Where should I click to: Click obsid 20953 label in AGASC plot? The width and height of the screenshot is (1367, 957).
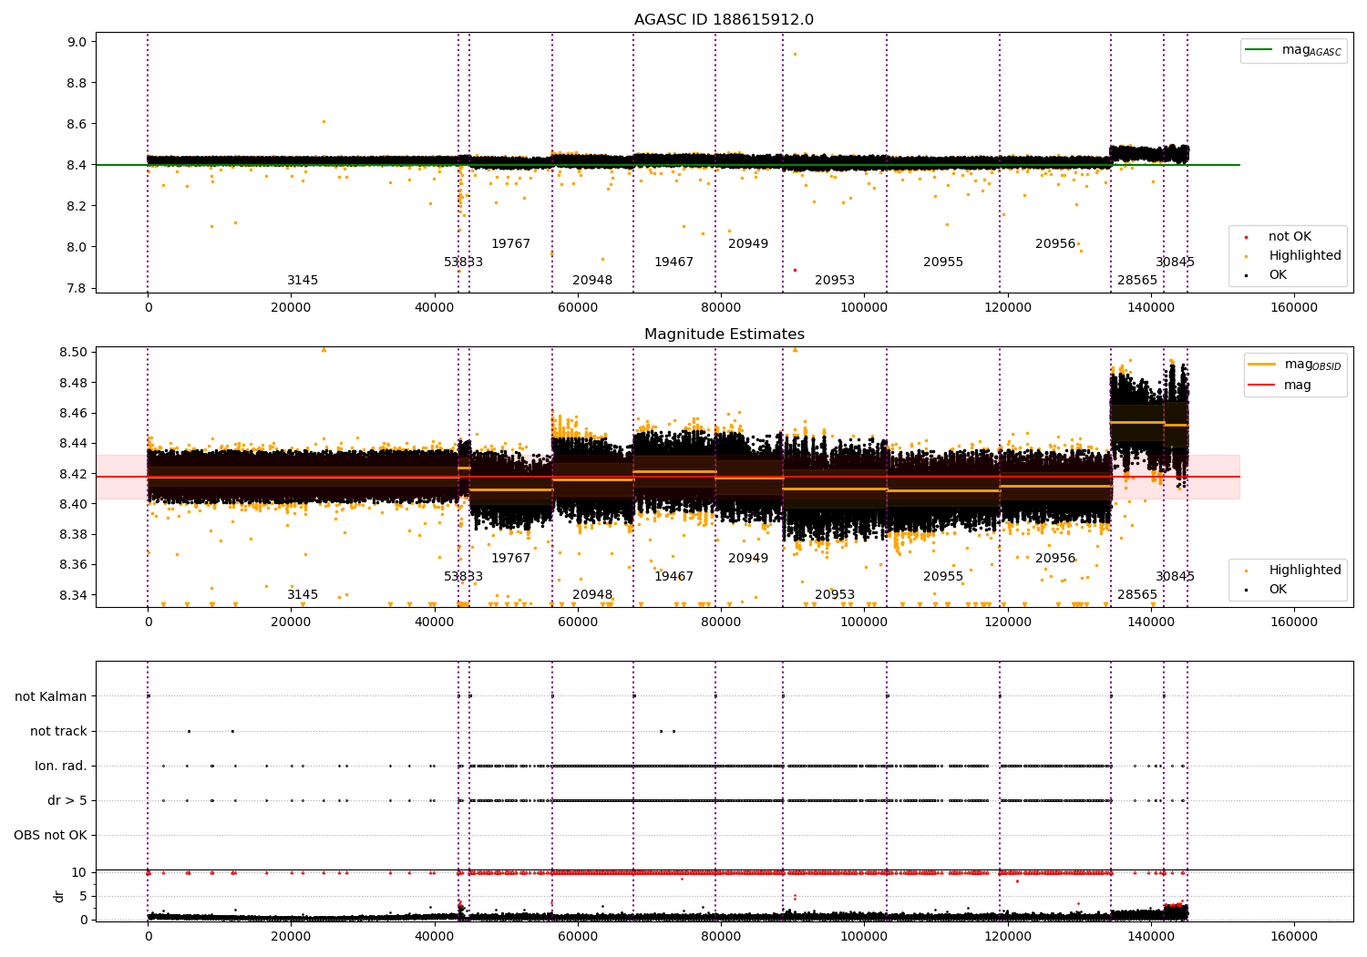point(835,280)
